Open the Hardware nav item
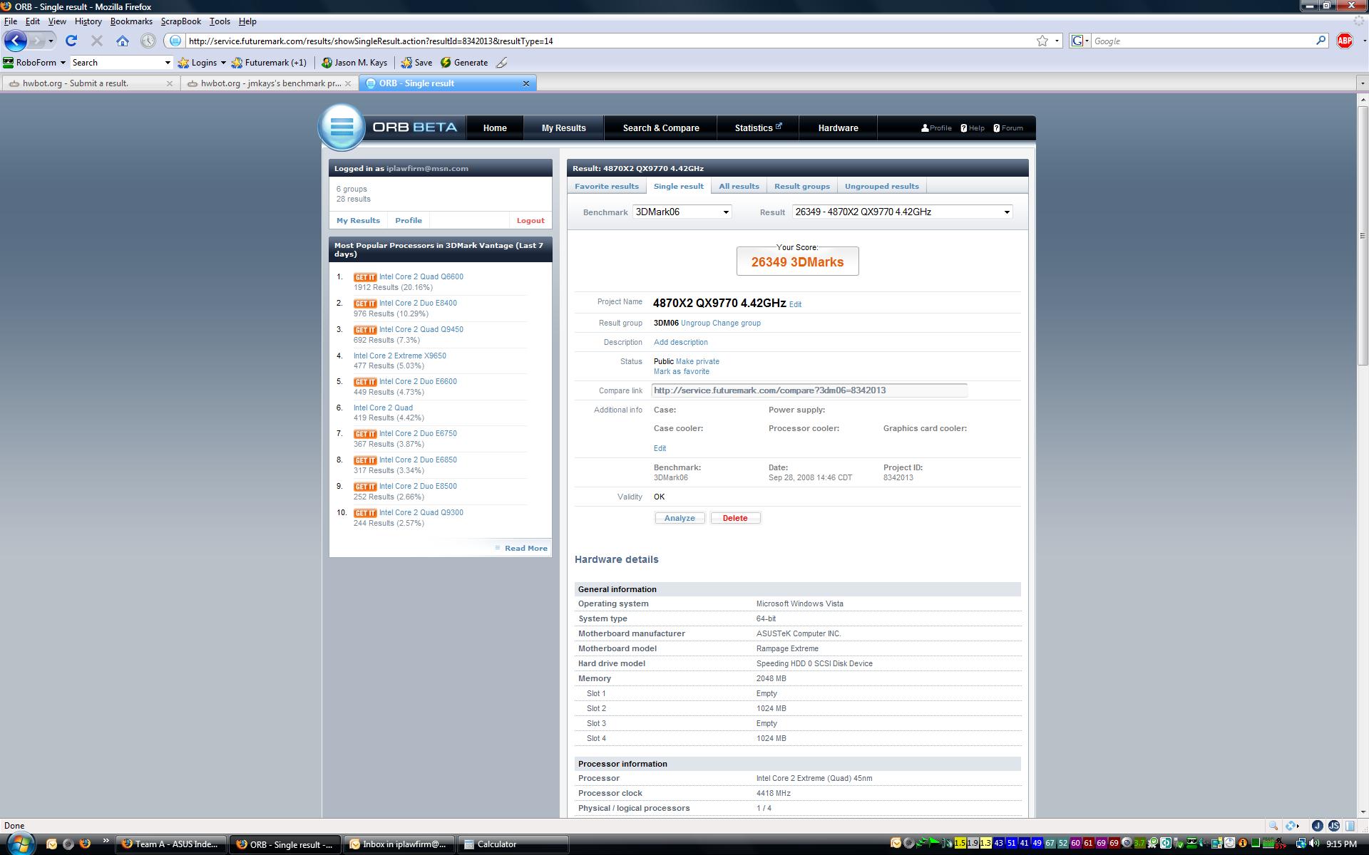Screen dimensions: 1369x855 click(x=838, y=128)
